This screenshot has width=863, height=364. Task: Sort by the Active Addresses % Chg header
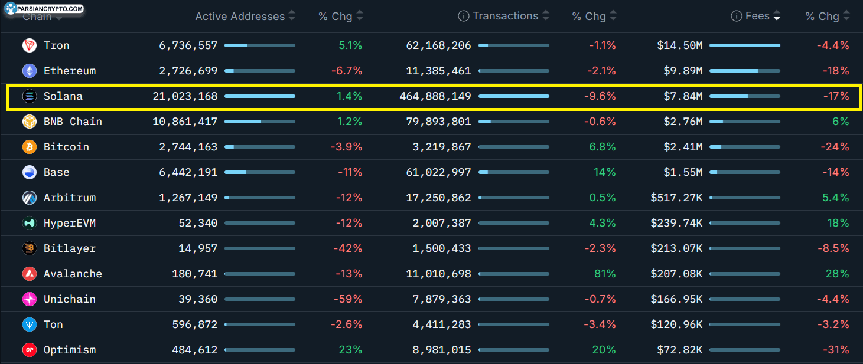(x=341, y=17)
